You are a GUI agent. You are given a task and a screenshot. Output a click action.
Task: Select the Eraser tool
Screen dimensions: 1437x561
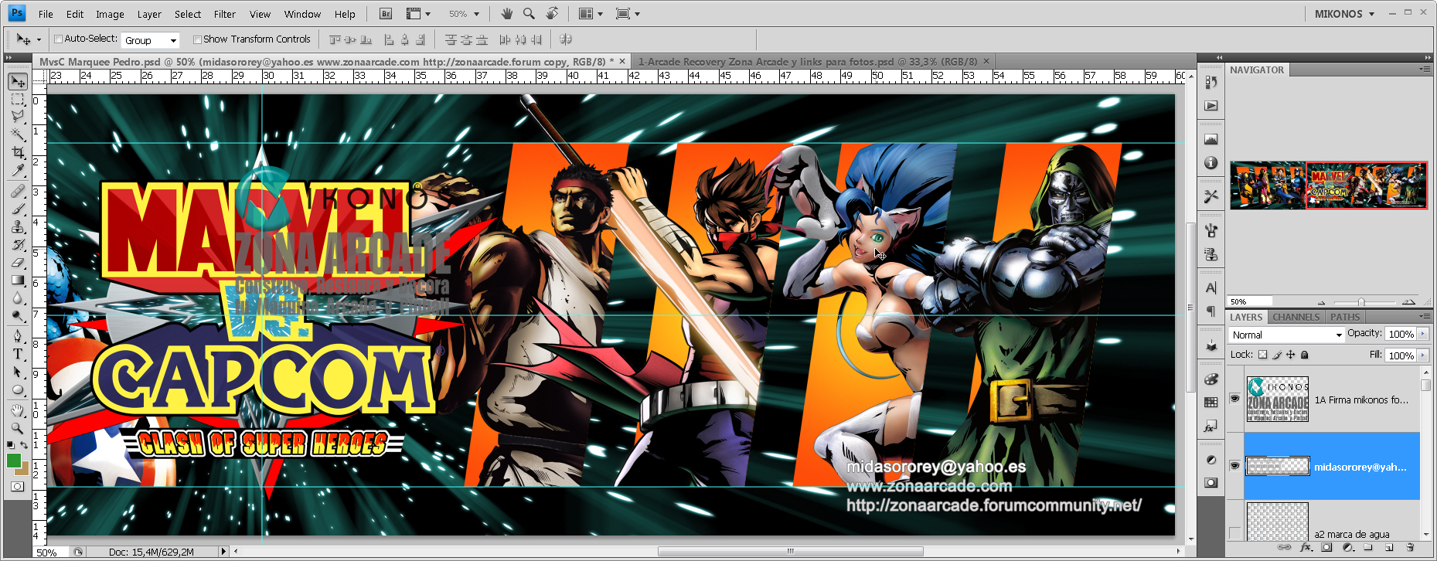tap(18, 262)
